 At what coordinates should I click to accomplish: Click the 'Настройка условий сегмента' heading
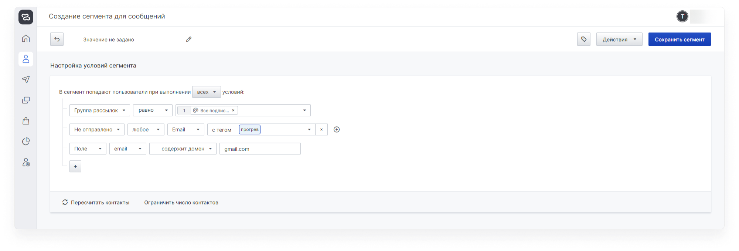pyautogui.click(x=93, y=66)
